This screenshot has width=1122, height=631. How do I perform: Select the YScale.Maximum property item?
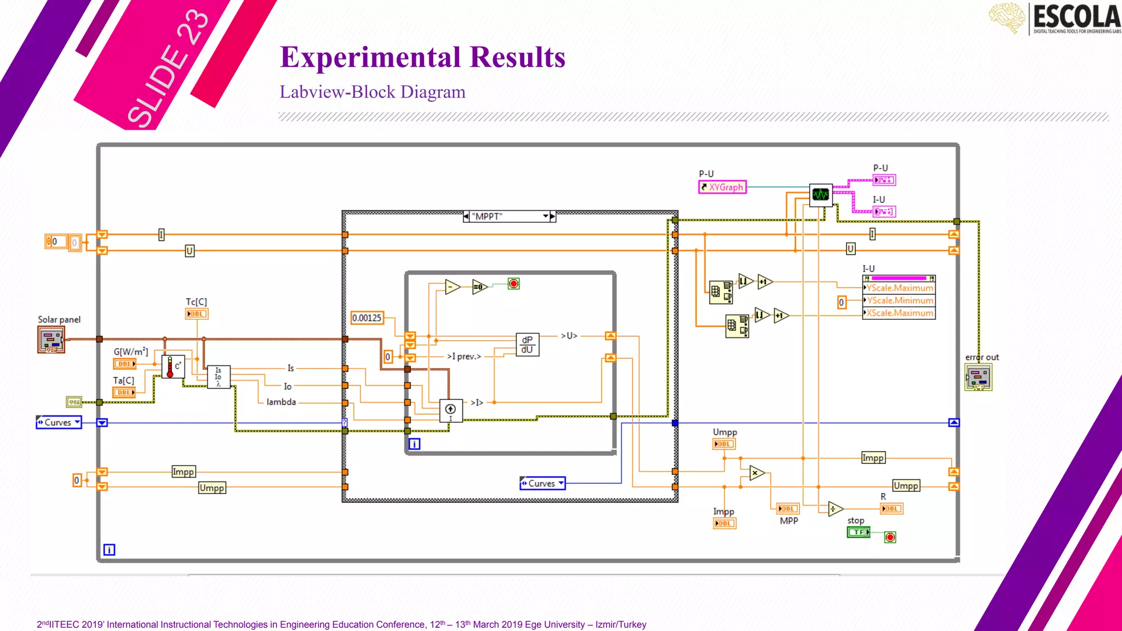coord(899,288)
